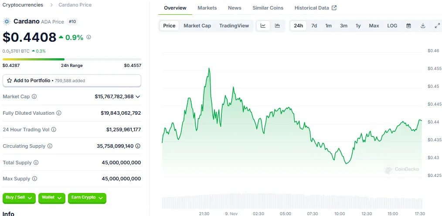Viewport: 442px width, 216px height.
Task: Click the 9. Nov axis label
Action: (231, 214)
